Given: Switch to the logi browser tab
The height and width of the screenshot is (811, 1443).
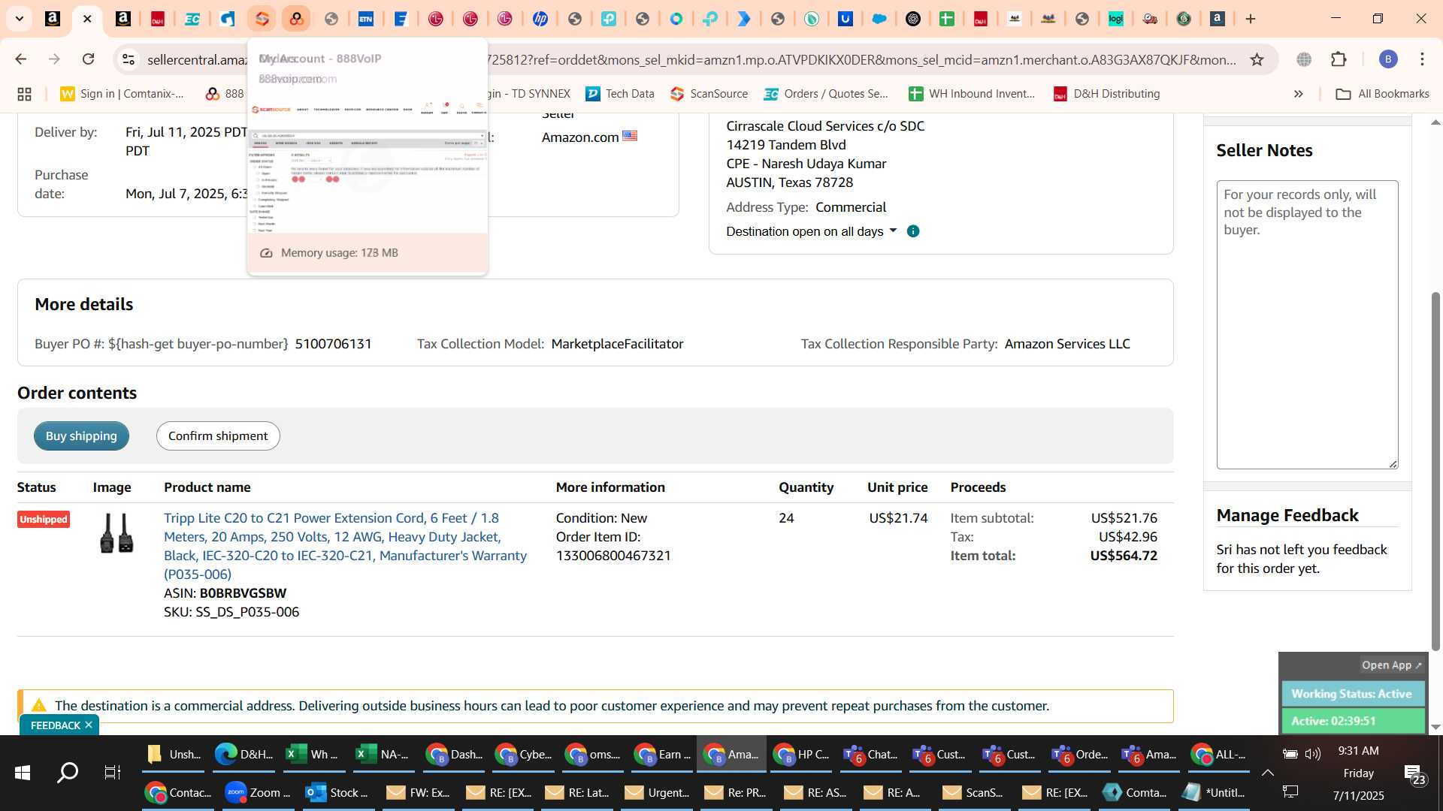Looking at the screenshot, I should [x=1115, y=19].
